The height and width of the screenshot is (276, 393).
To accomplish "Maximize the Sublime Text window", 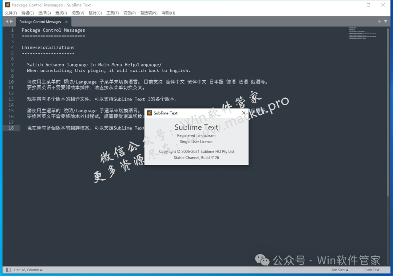I will (368, 5).
